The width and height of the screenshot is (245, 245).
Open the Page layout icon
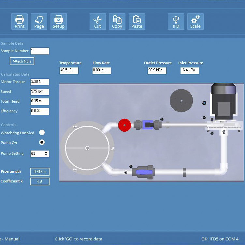(39, 22)
